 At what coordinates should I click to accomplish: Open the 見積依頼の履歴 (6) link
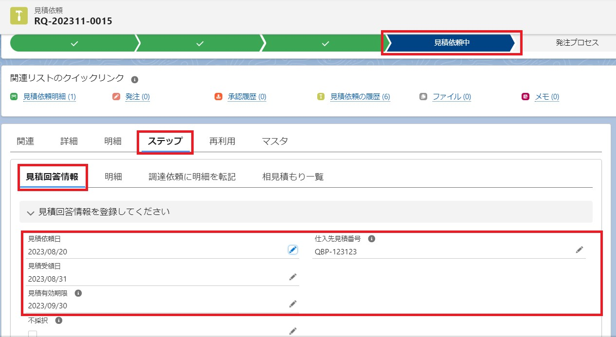pos(360,97)
